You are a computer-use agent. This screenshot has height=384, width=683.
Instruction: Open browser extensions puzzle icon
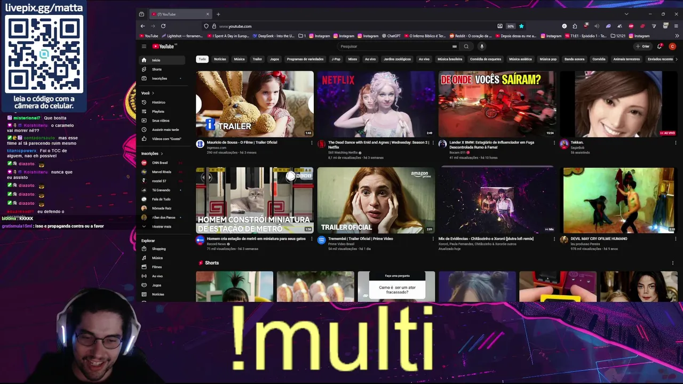[x=575, y=26]
